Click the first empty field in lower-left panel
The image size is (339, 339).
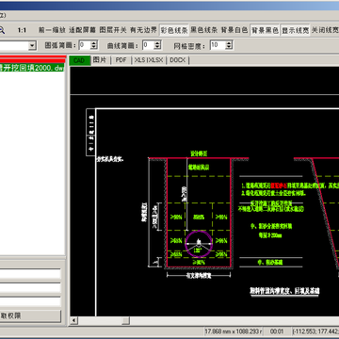(x=30, y=274)
